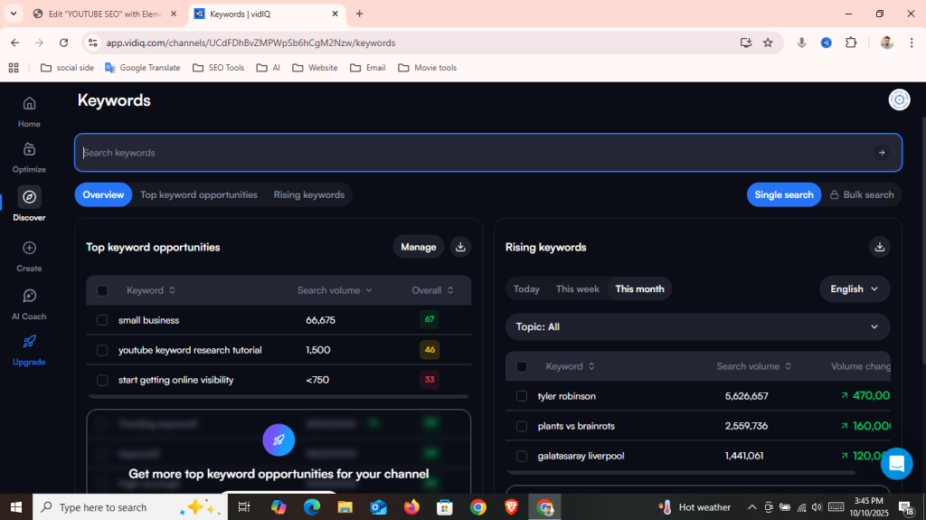Open Optimize in the vidIQ sidebar
926x520 pixels.
coord(29,150)
